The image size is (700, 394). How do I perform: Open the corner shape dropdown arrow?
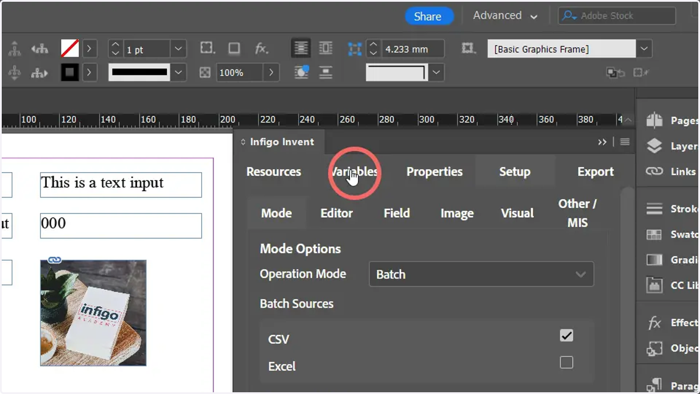point(437,73)
